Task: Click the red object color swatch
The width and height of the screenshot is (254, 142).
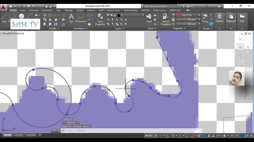Action: pyautogui.click(x=179, y=15)
